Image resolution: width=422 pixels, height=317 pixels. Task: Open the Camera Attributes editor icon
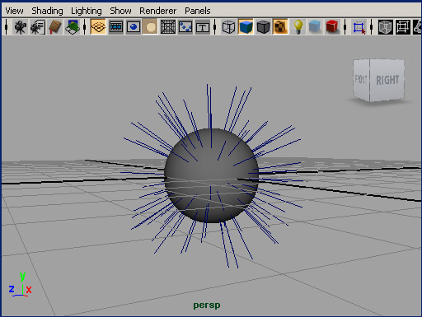37,27
